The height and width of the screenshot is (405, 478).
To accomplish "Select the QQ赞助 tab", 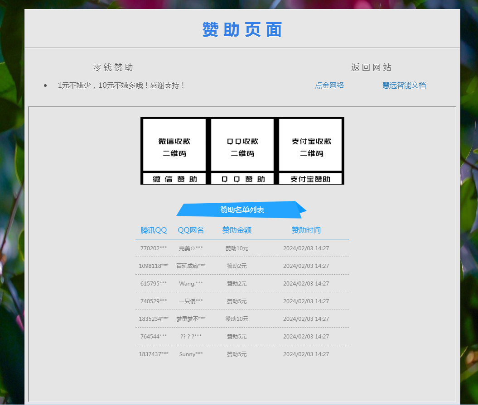I will pyautogui.click(x=242, y=179).
